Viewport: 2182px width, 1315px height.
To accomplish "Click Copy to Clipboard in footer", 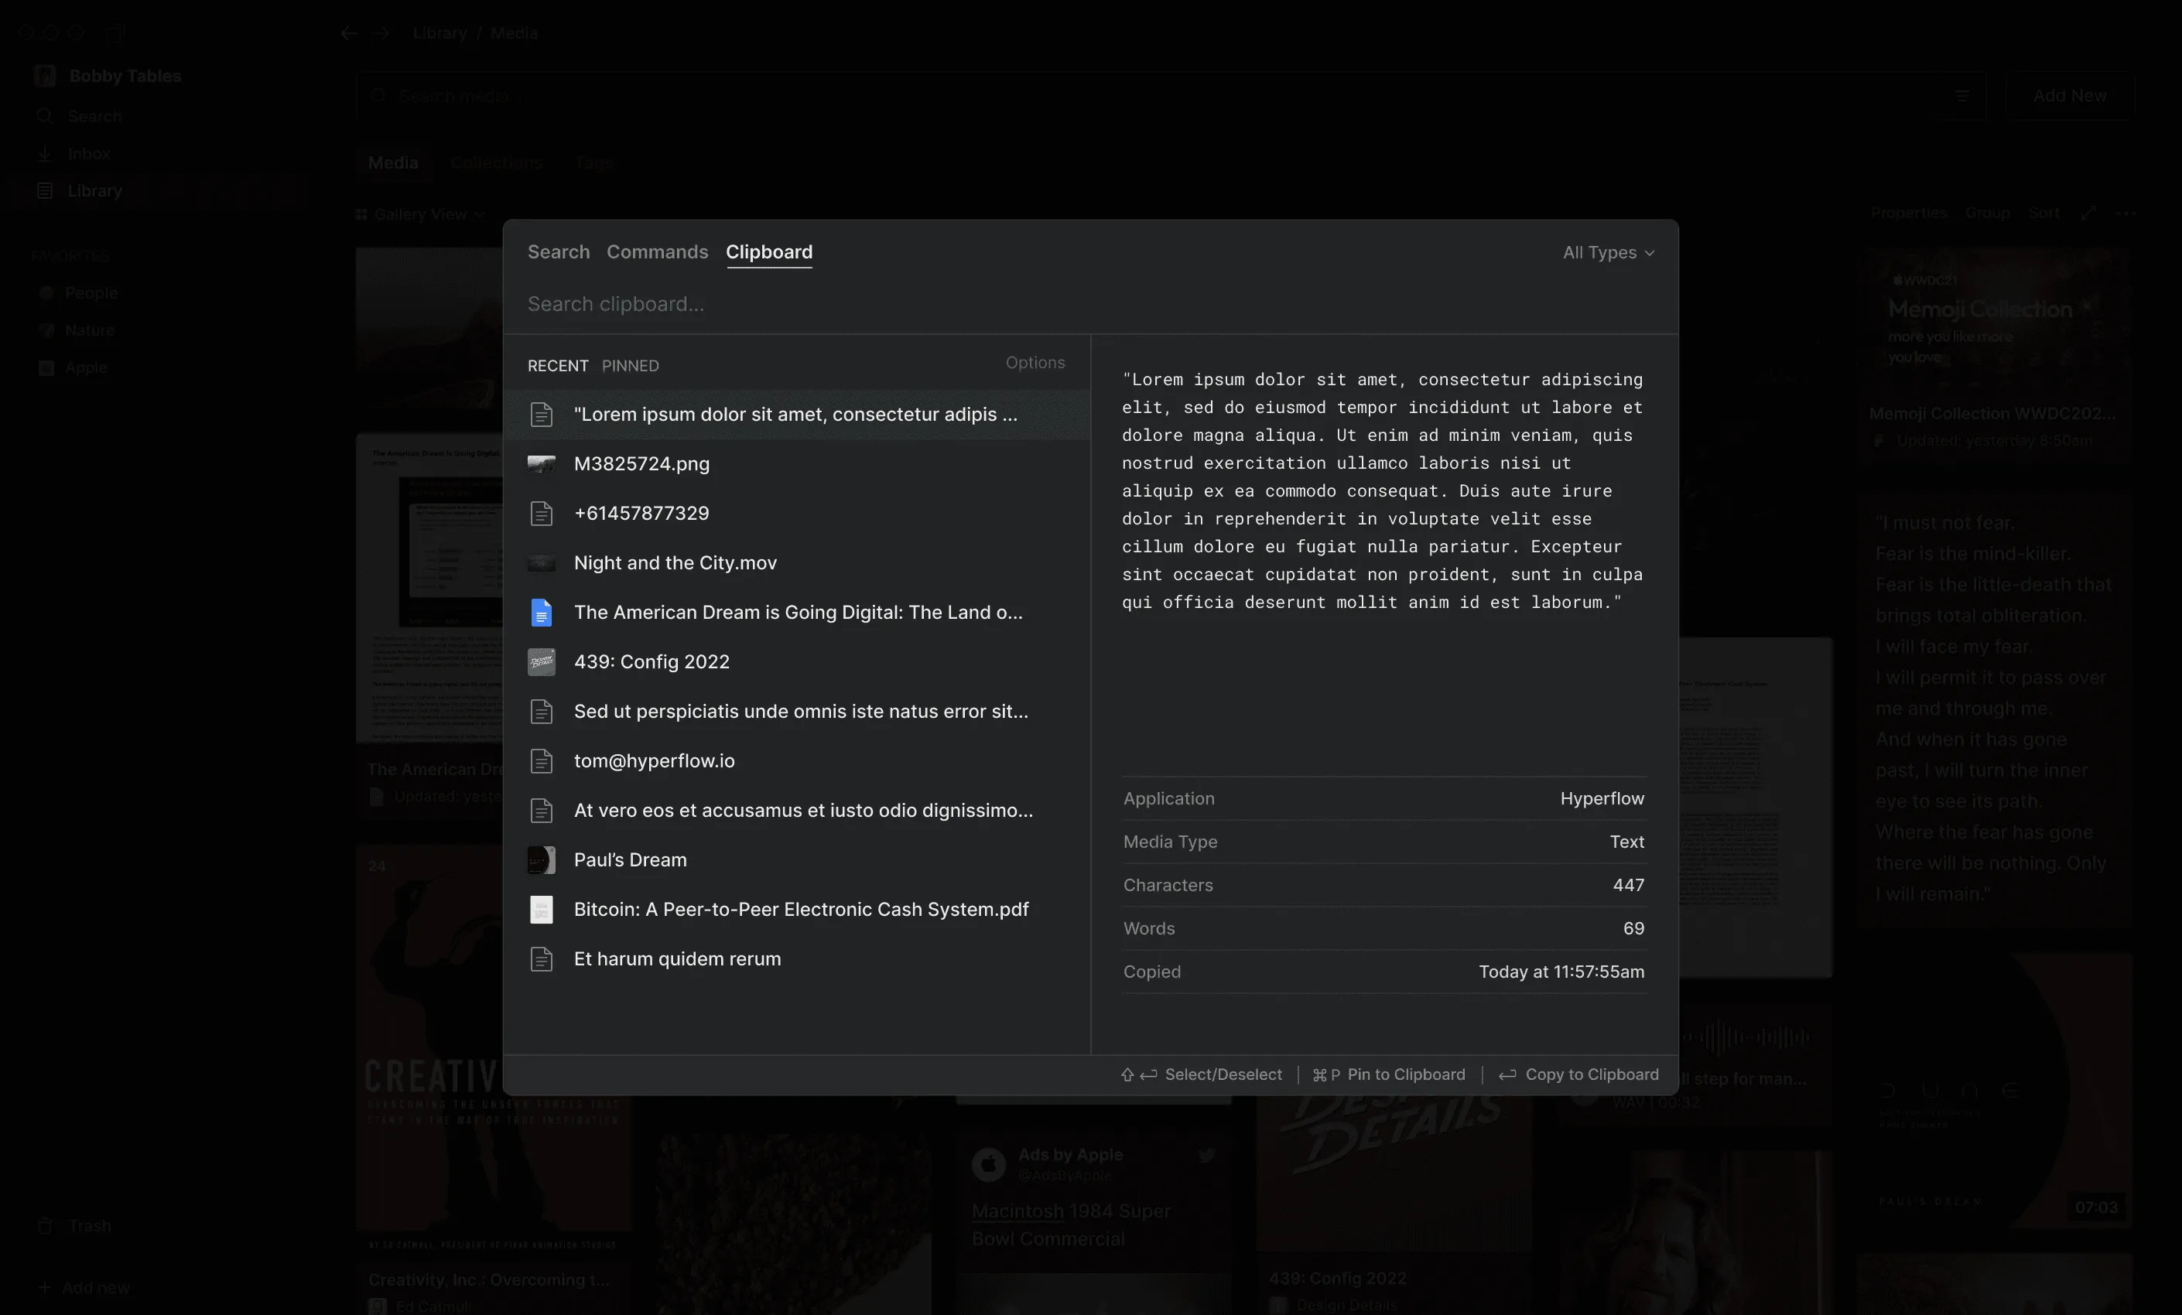I will point(1578,1074).
